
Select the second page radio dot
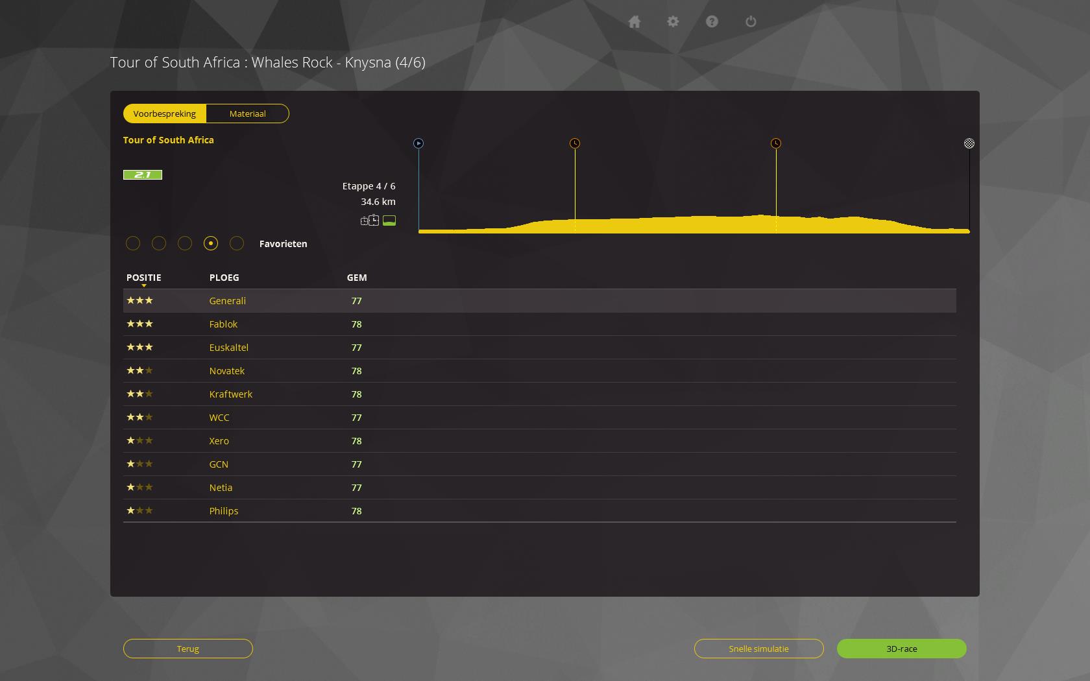click(x=159, y=243)
